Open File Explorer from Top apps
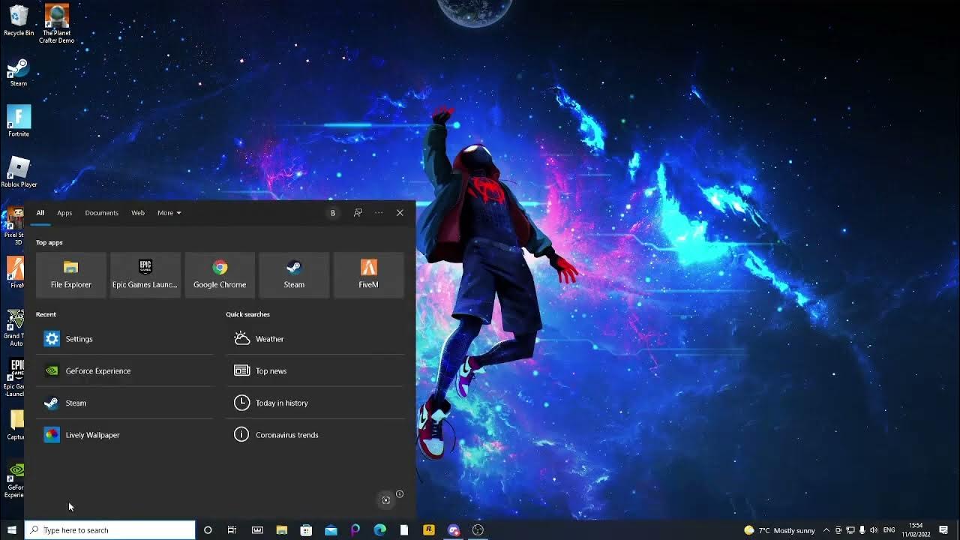Viewport: 960px width, 540px height. click(x=71, y=274)
